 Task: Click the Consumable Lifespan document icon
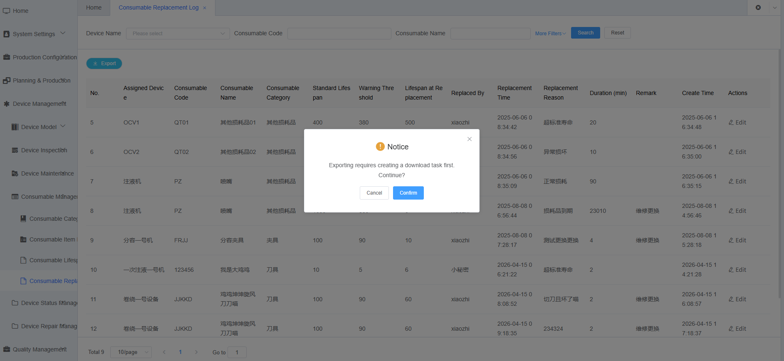point(23,260)
